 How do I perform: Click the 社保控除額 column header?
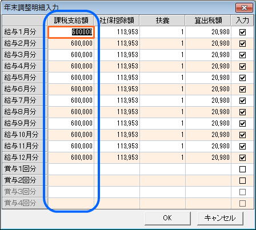[x=117, y=21]
